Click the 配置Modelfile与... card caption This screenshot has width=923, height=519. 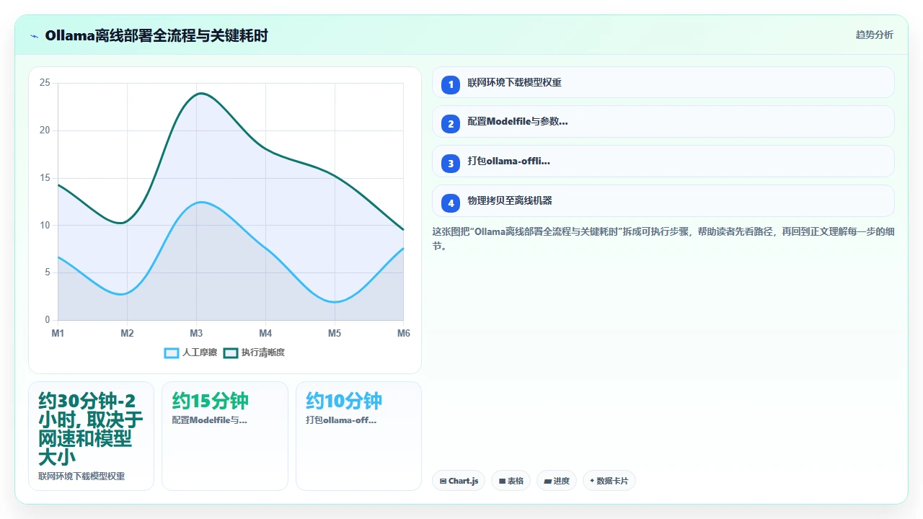tap(210, 420)
